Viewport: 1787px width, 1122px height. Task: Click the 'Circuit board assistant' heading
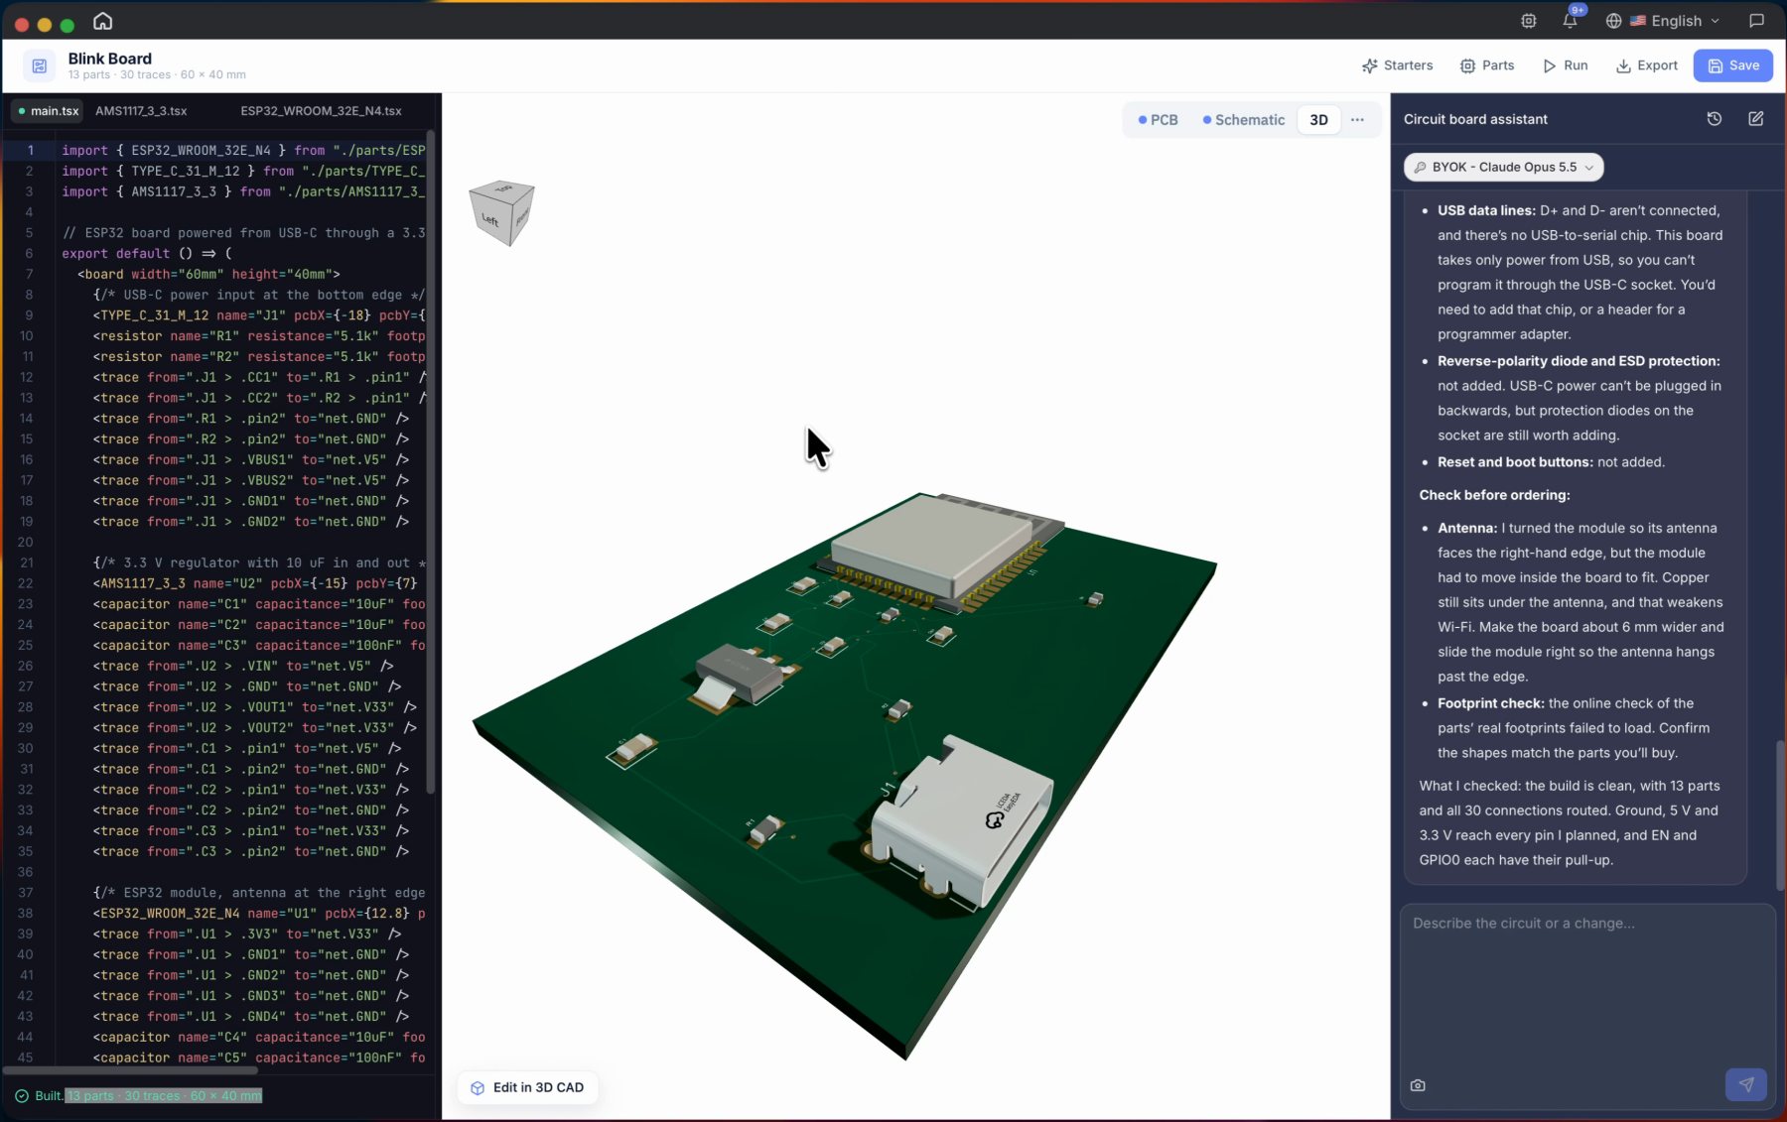click(x=1475, y=119)
